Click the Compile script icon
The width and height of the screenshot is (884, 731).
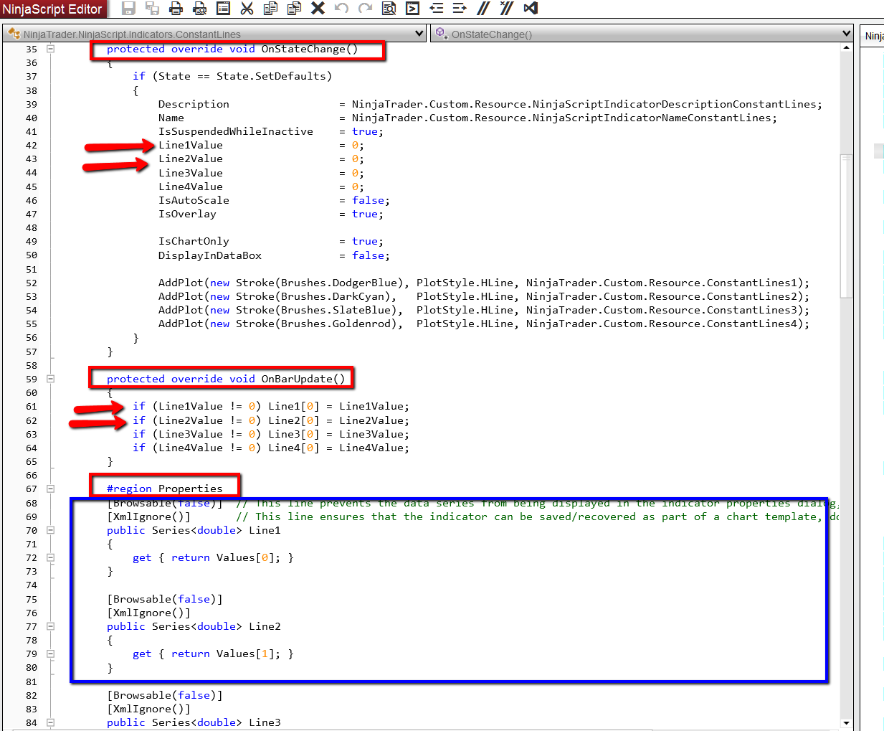412,8
